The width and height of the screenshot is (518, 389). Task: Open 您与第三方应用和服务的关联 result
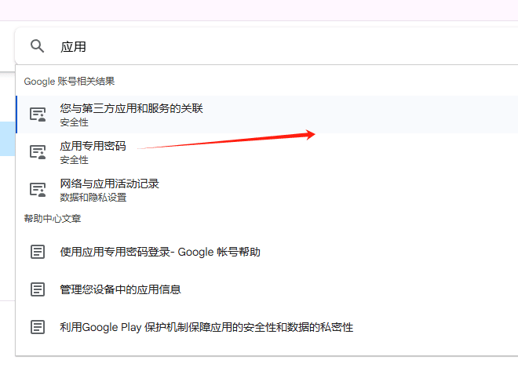[267, 115]
